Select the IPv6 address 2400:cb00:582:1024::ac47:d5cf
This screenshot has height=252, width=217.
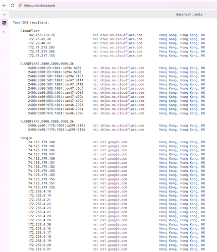pyautogui.click(x=56, y=88)
